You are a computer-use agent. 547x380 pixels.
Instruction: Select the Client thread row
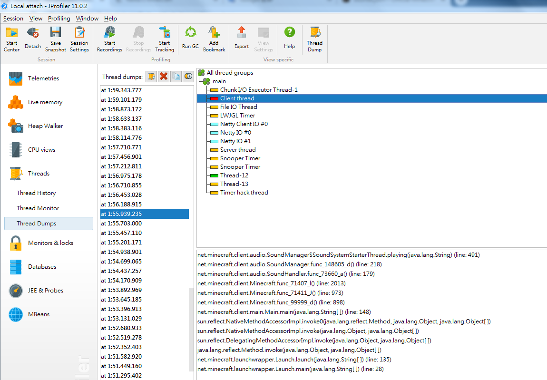point(372,98)
